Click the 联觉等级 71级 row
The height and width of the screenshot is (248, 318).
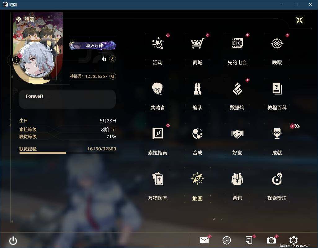[68, 137]
